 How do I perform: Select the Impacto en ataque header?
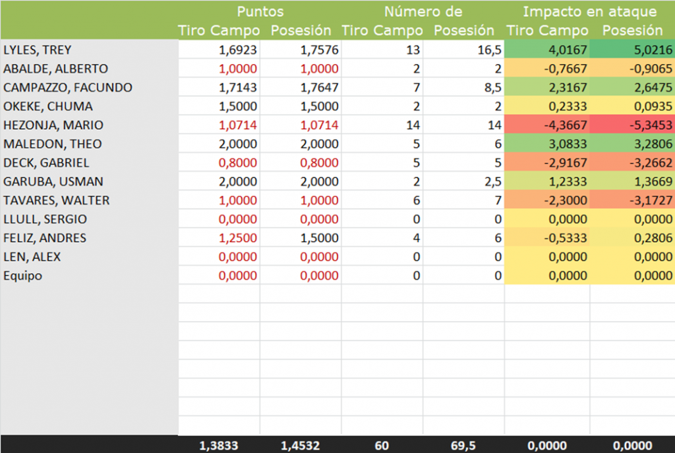(589, 12)
